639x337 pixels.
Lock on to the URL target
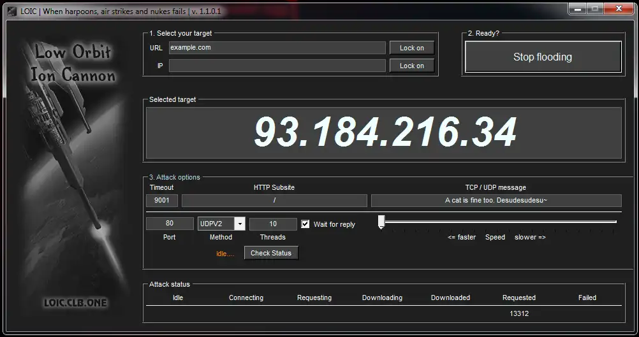(411, 48)
